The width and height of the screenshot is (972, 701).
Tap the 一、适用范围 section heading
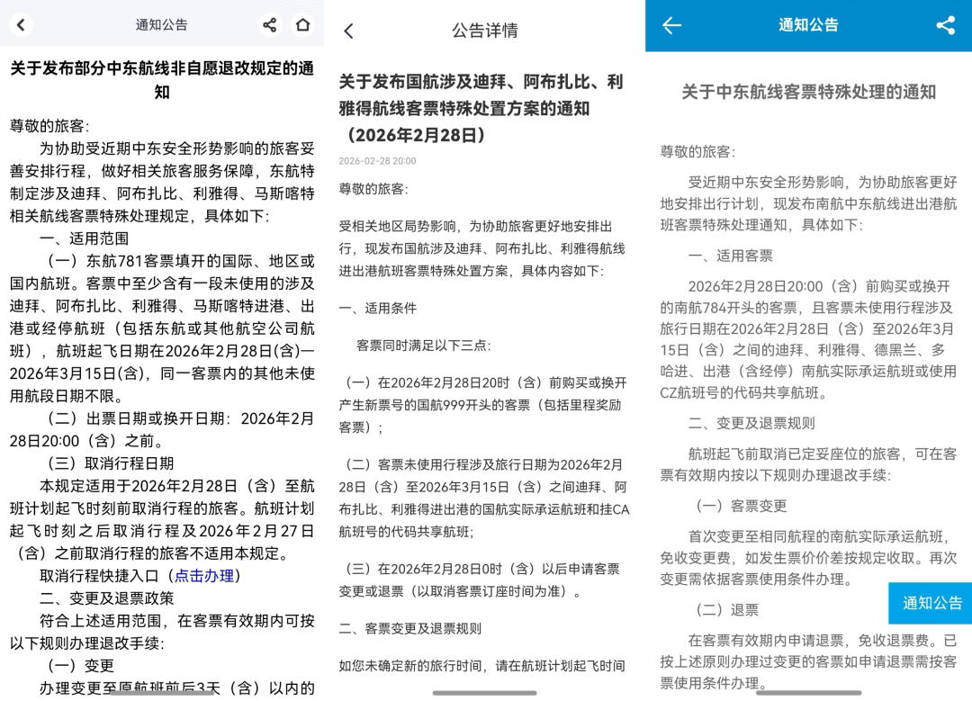[x=85, y=238]
